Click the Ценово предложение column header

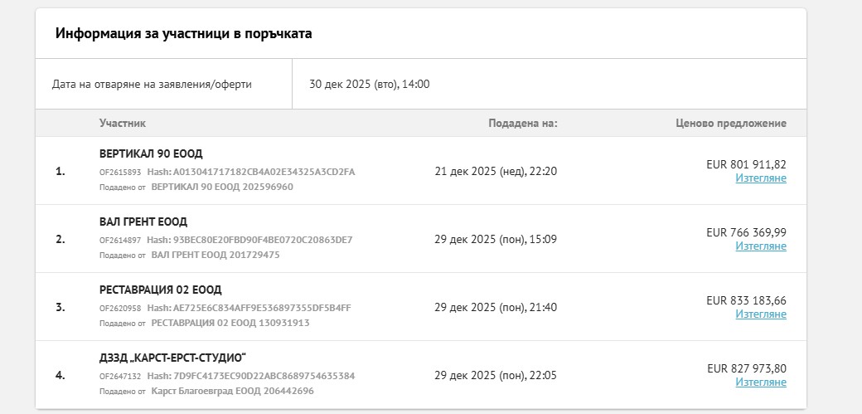click(x=731, y=124)
